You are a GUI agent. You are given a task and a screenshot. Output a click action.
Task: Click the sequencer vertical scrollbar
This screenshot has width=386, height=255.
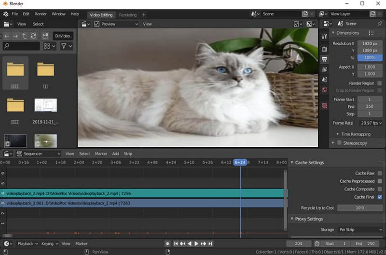click(x=285, y=200)
